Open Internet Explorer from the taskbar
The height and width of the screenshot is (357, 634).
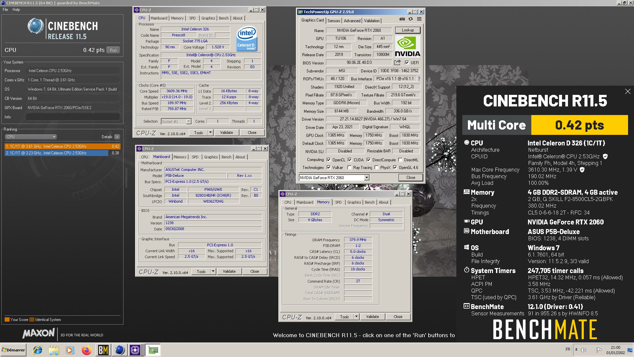coord(38,350)
